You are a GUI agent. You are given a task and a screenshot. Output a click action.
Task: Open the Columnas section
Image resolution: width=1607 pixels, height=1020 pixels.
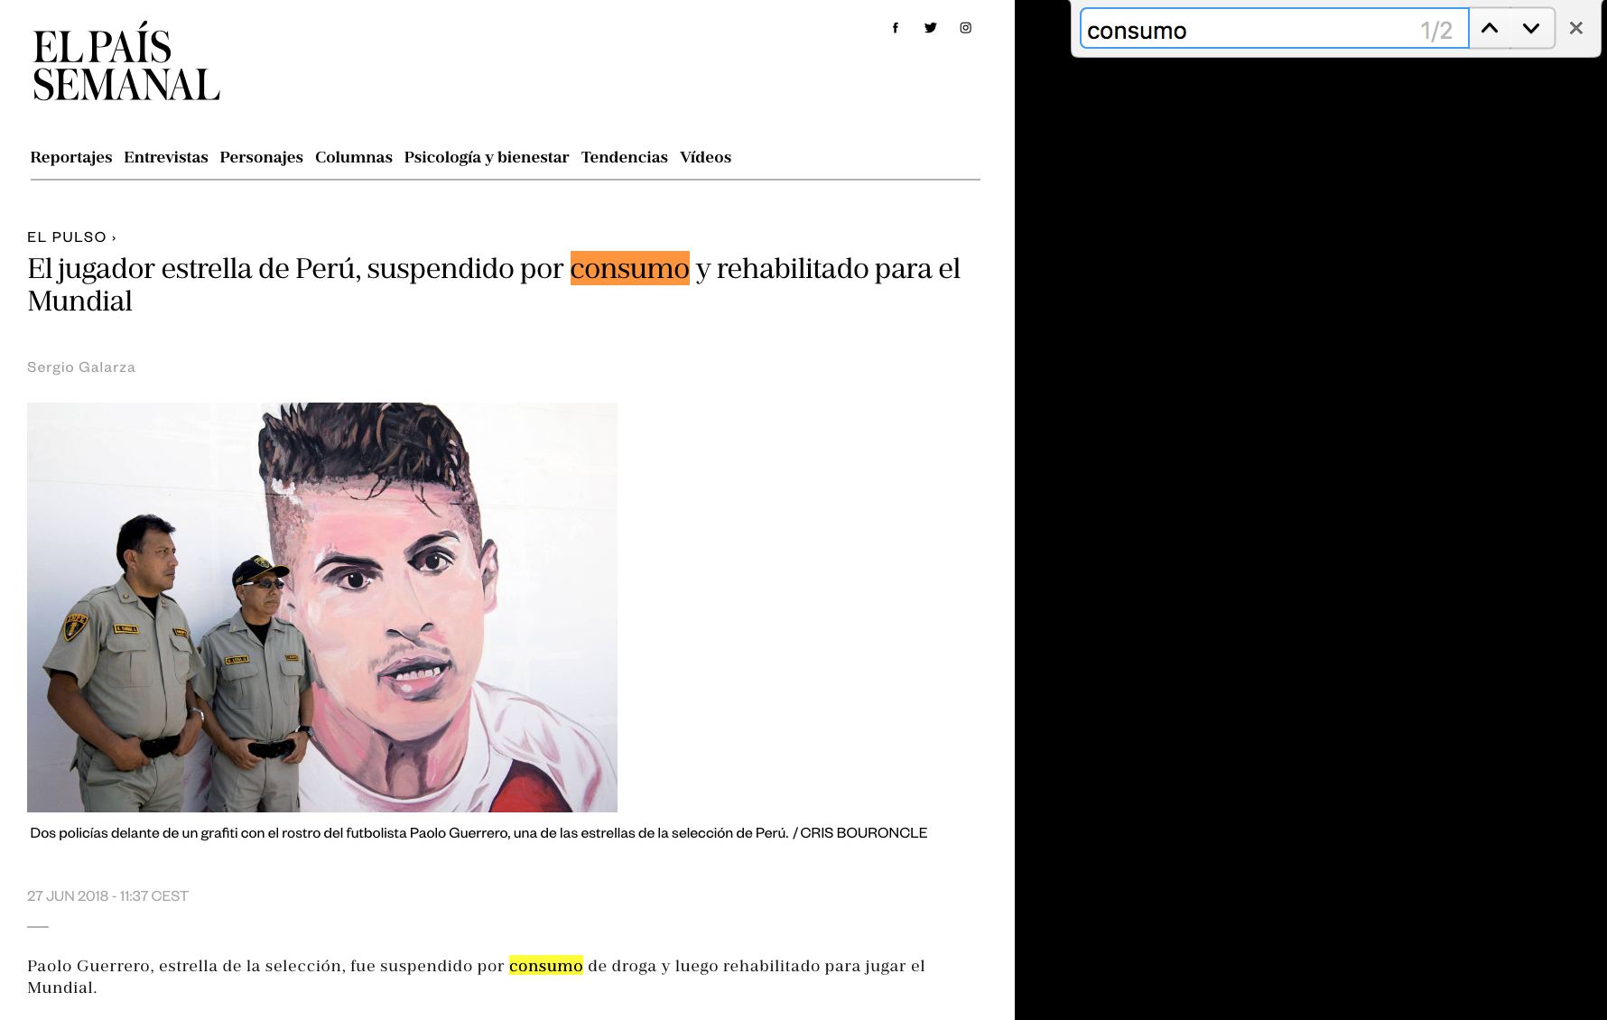tap(353, 157)
